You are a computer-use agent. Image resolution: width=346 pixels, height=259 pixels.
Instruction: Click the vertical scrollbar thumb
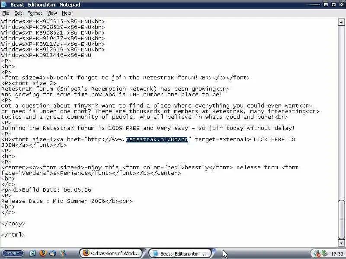pos(341,219)
